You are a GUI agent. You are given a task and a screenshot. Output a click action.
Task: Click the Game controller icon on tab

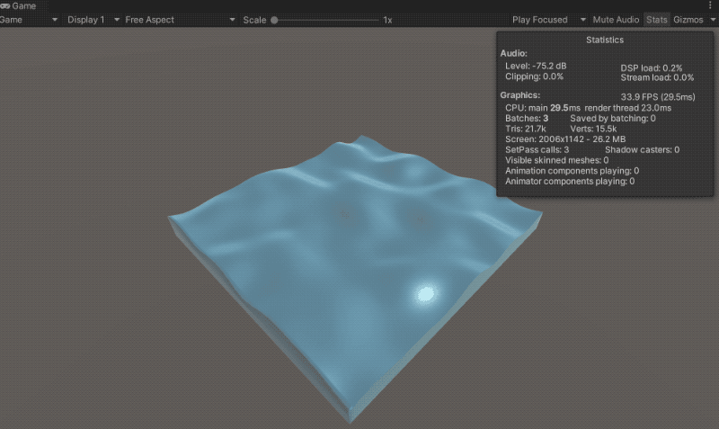click(x=5, y=6)
